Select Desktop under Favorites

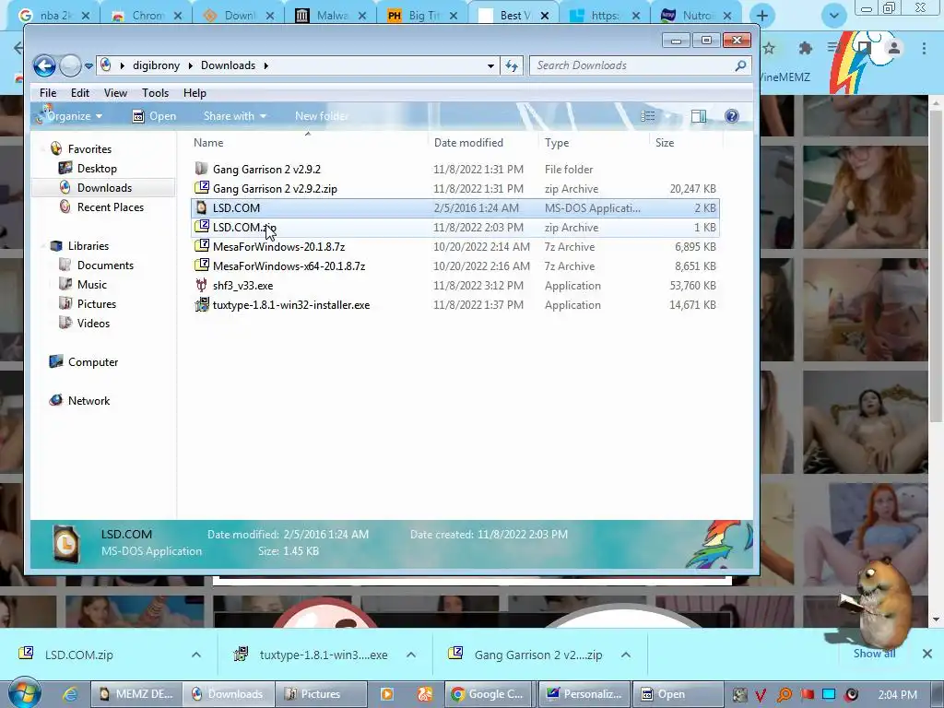point(96,169)
